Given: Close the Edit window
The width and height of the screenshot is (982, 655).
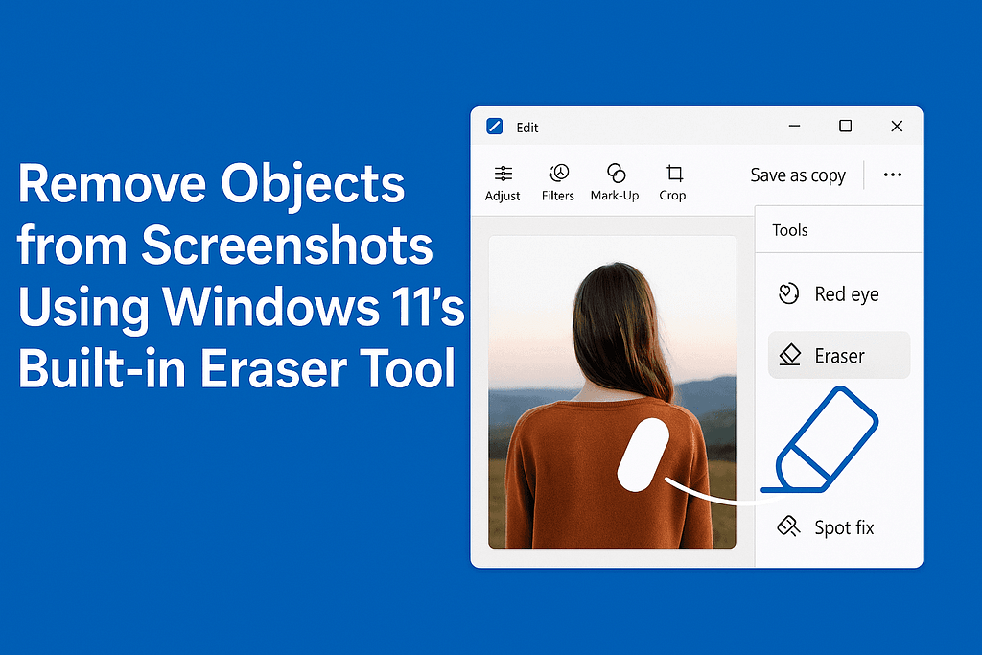Looking at the screenshot, I should pyautogui.click(x=897, y=127).
